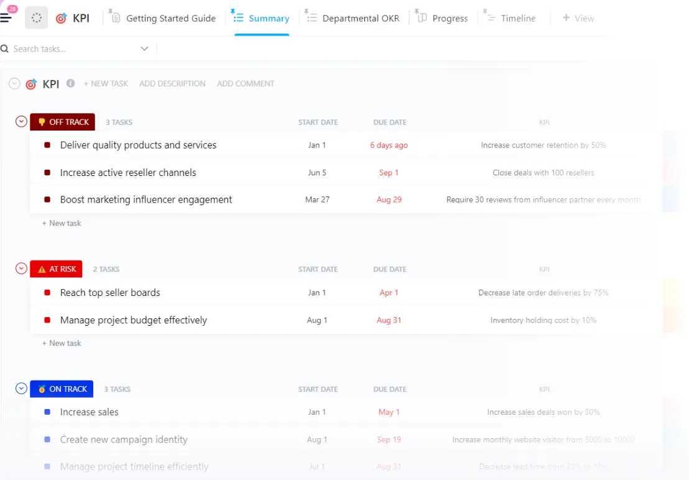This screenshot has height=480, width=689.
Task: Click the Progress board icon
Action: click(x=422, y=18)
